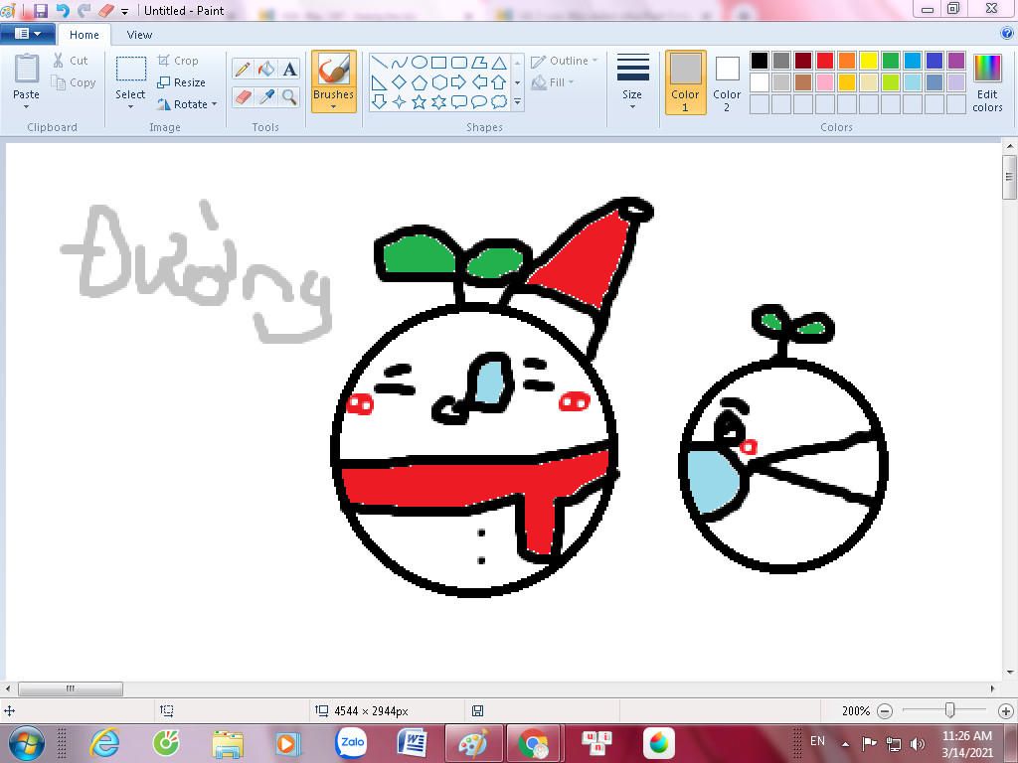Select the Pencil tool
This screenshot has height=763, width=1018.
[243, 69]
